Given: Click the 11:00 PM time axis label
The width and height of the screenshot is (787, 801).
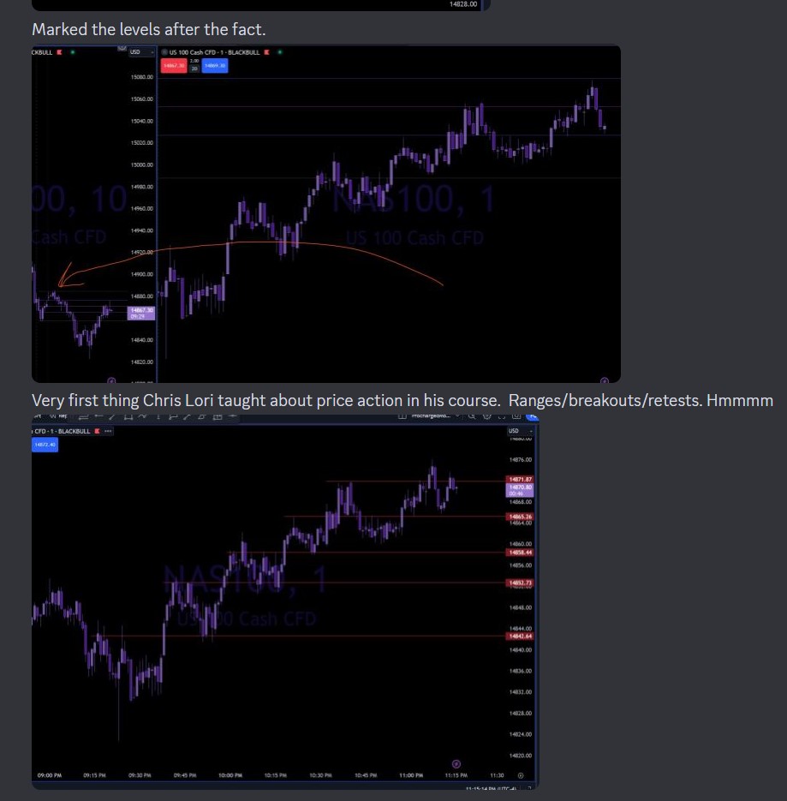Looking at the screenshot, I should 411,775.
